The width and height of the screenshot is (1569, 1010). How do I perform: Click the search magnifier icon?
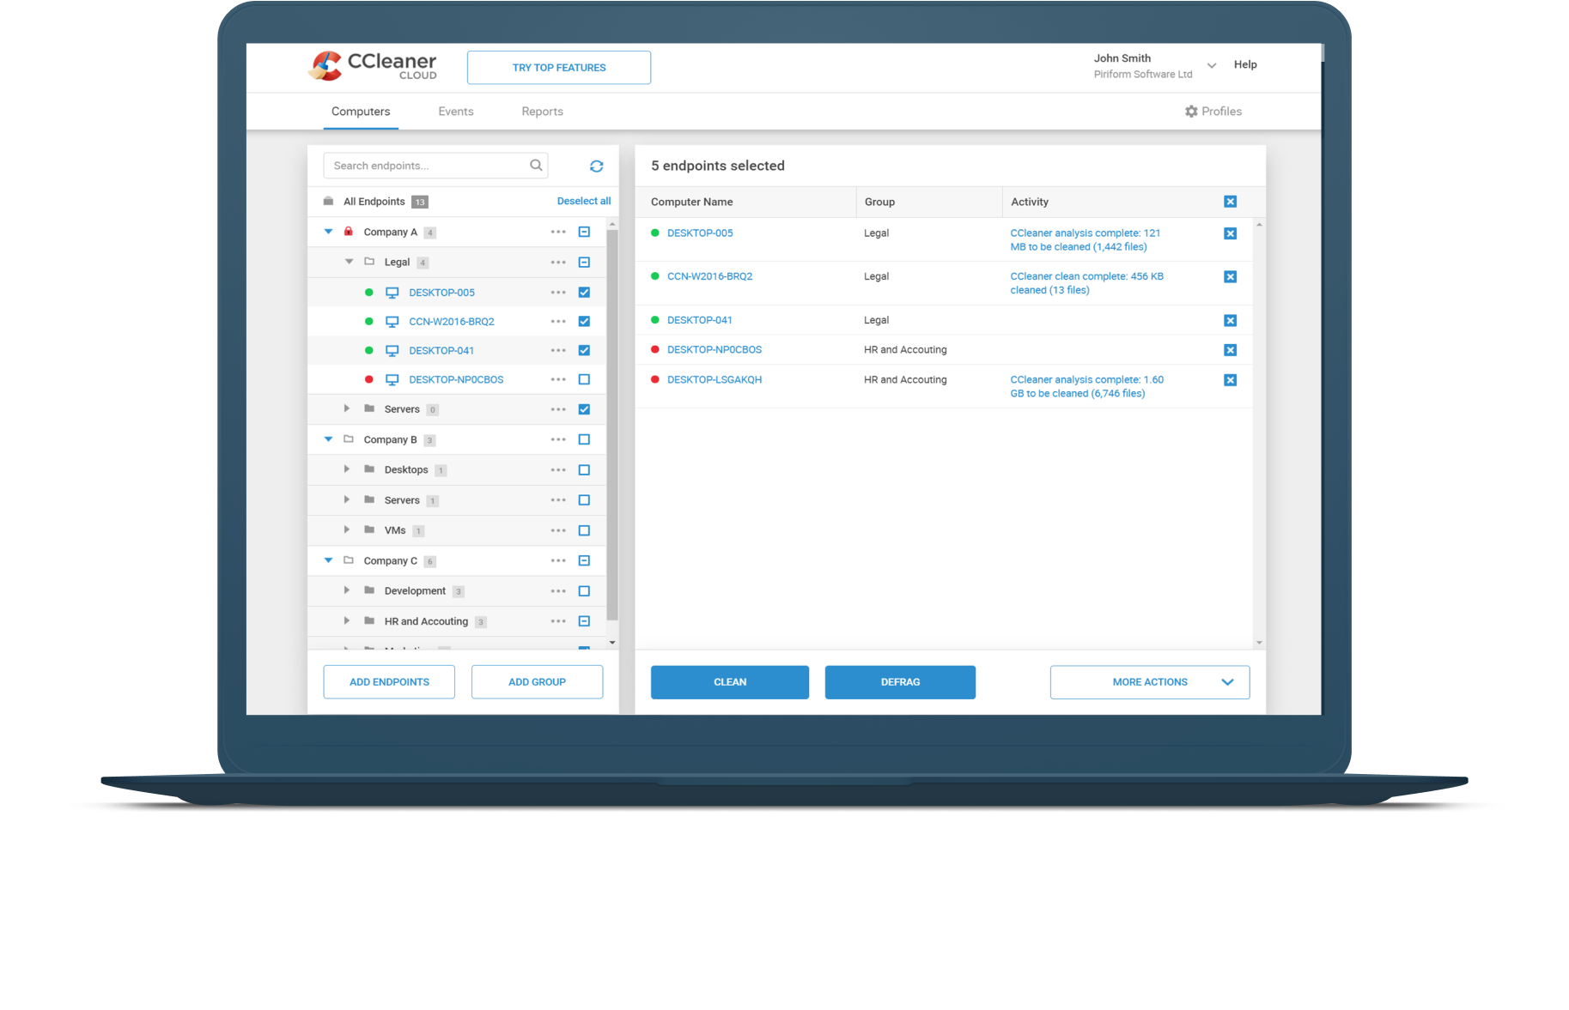pos(535,165)
